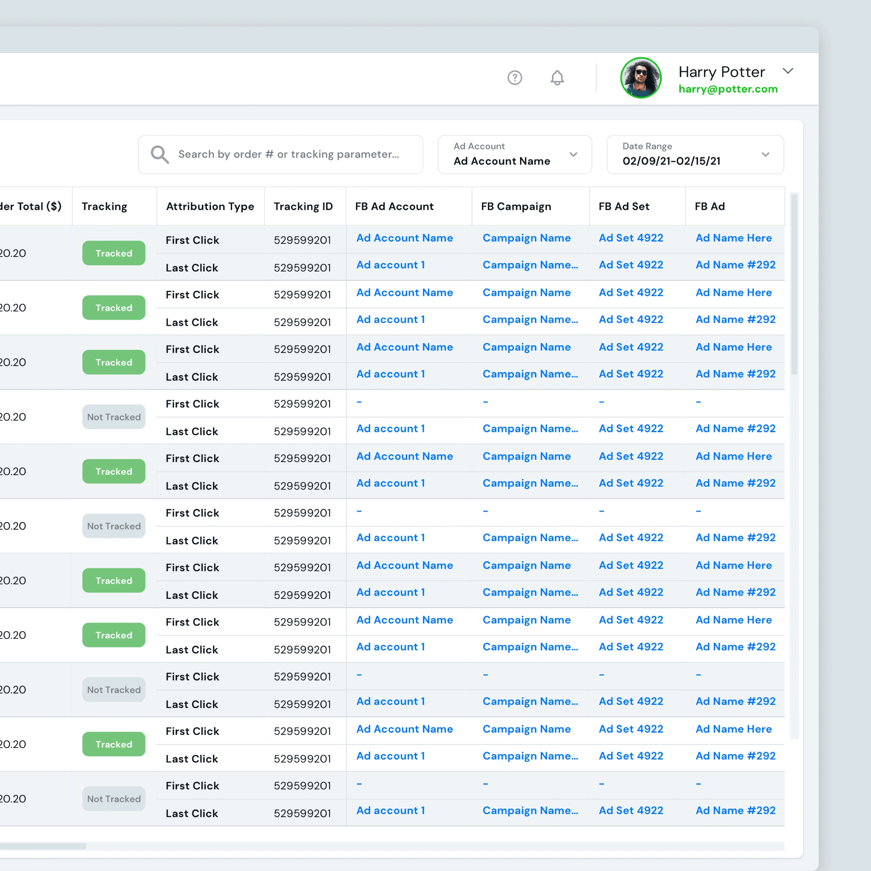
Task: Open the help question mark icon
Action: click(x=514, y=78)
